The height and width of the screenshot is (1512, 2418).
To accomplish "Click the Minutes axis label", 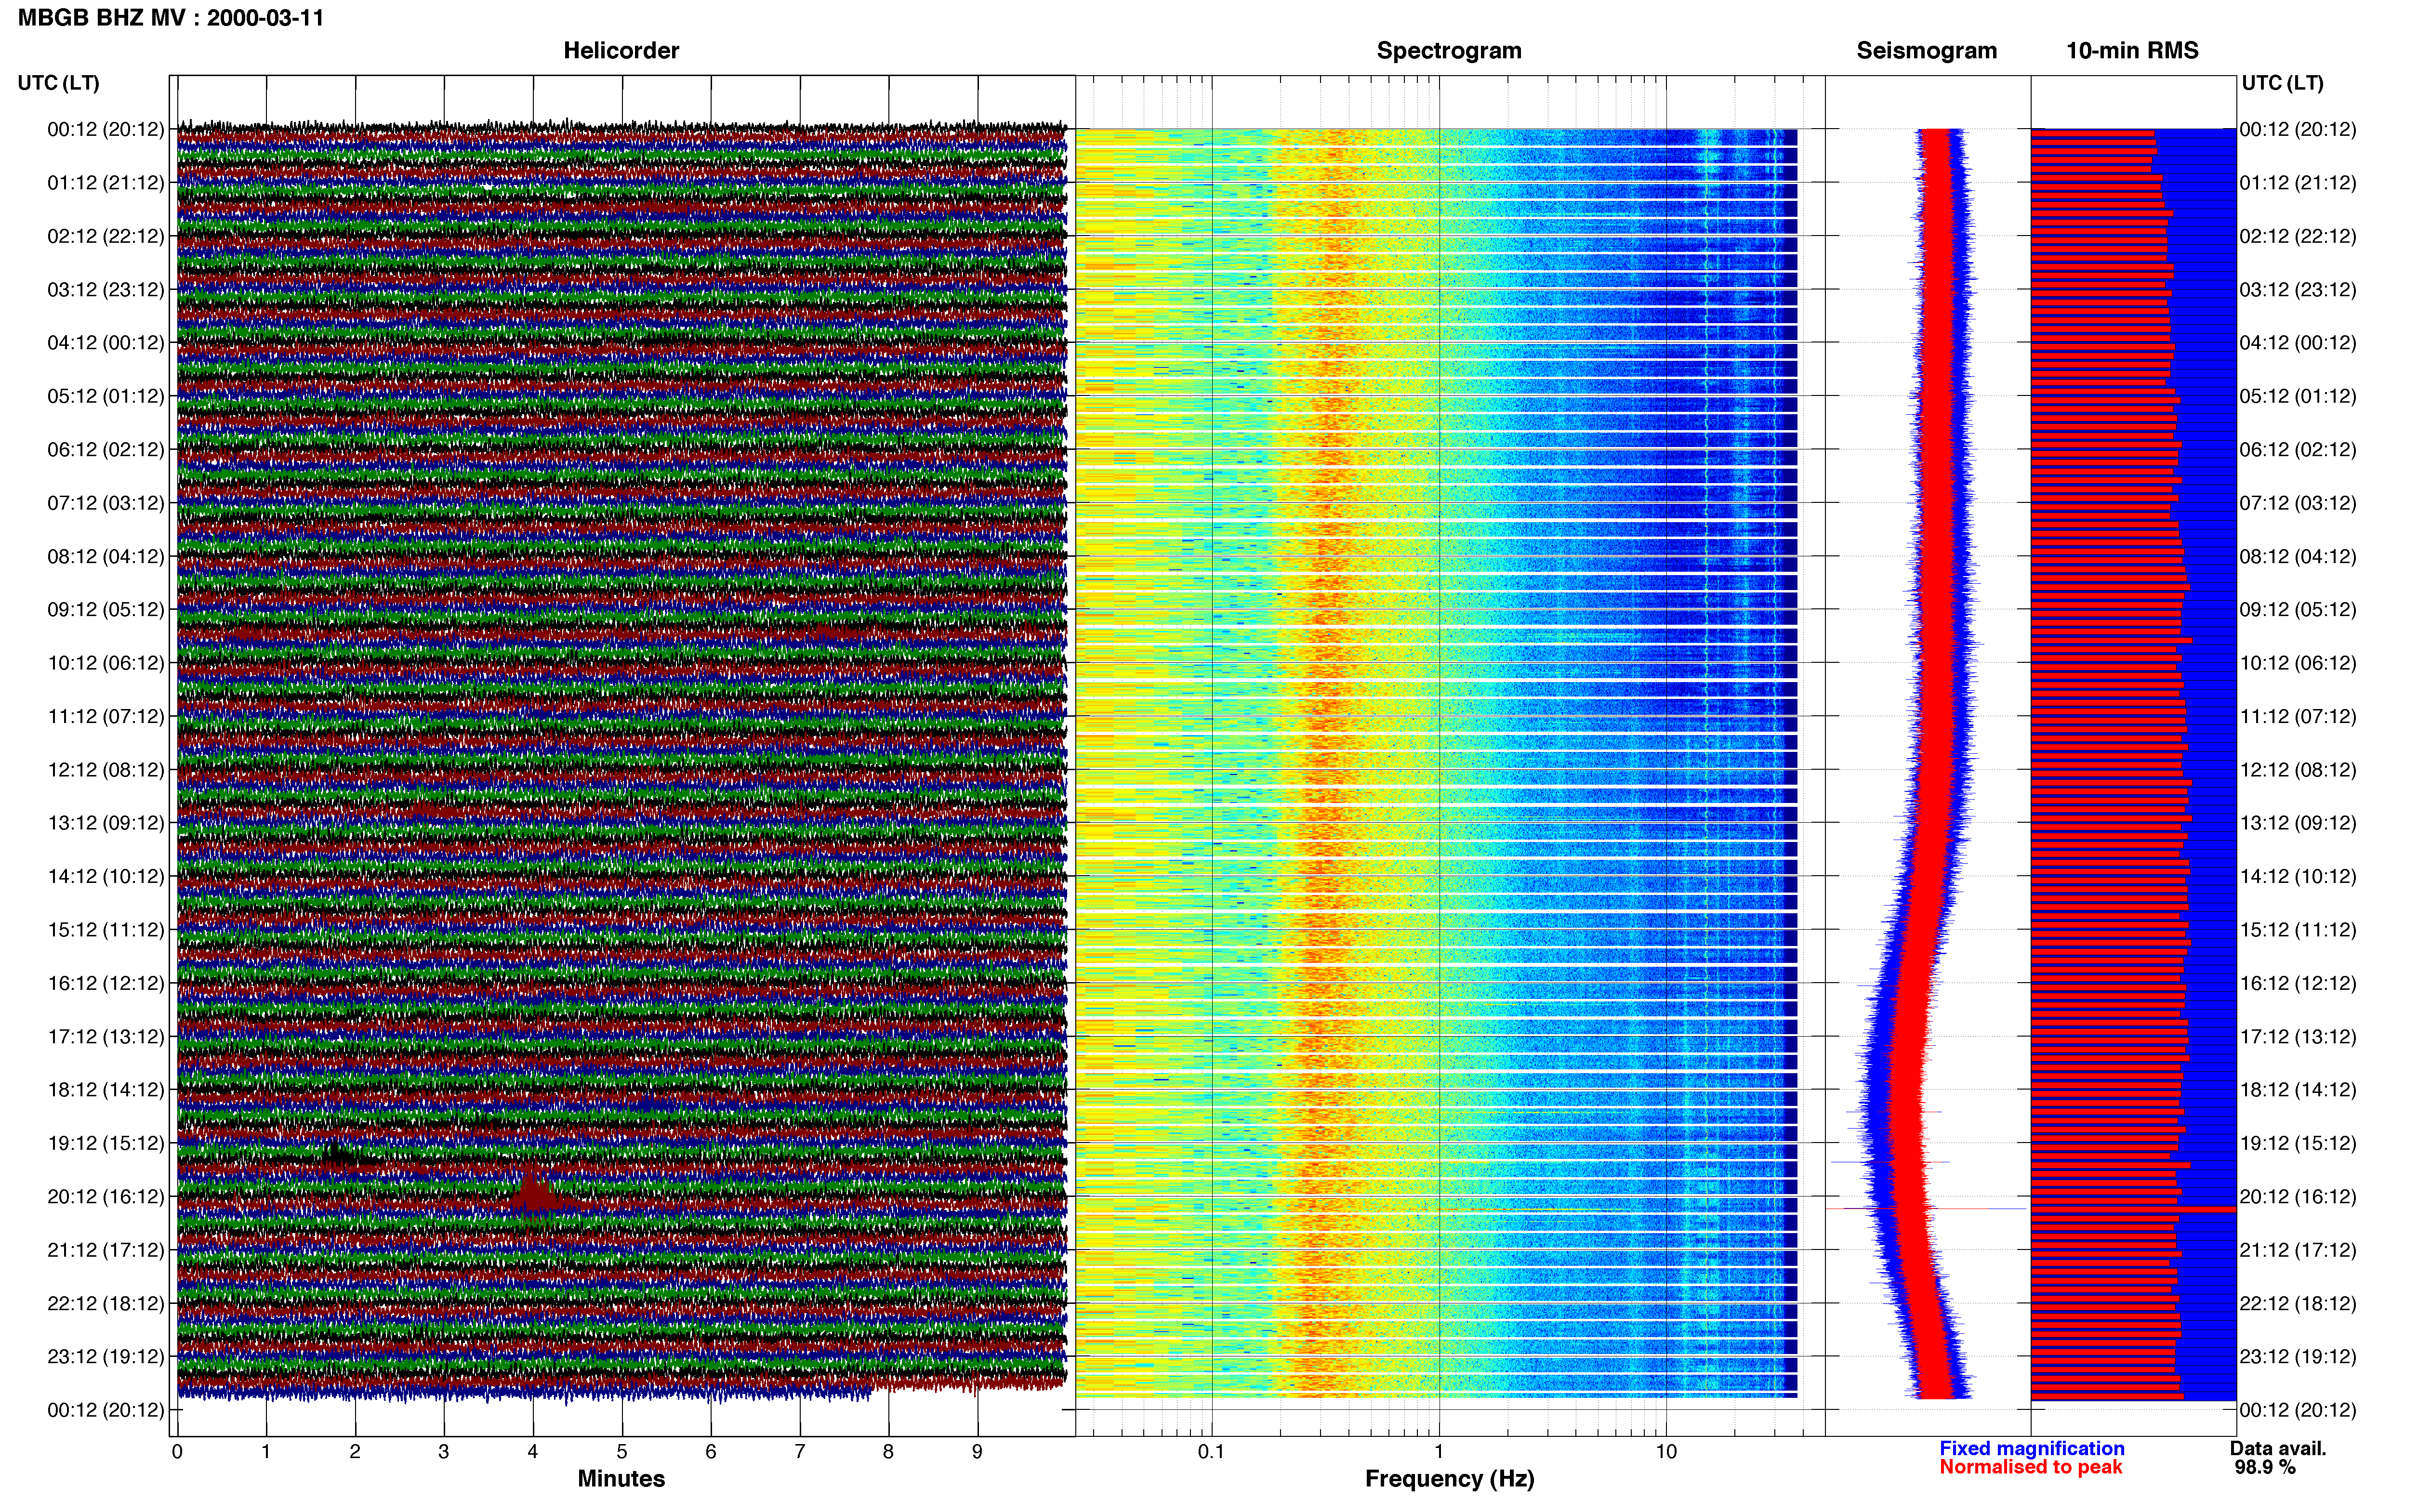I will point(621,1478).
